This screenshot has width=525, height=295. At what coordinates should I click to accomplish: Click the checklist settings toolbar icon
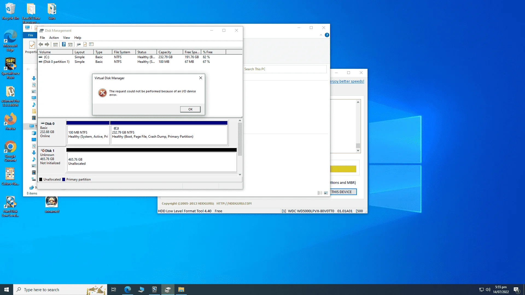pos(91,44)
